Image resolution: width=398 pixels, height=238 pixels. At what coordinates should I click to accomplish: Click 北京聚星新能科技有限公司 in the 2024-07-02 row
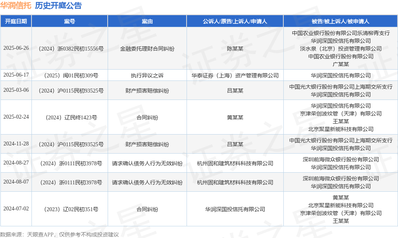pyautogui.click(x=340, y=205)
